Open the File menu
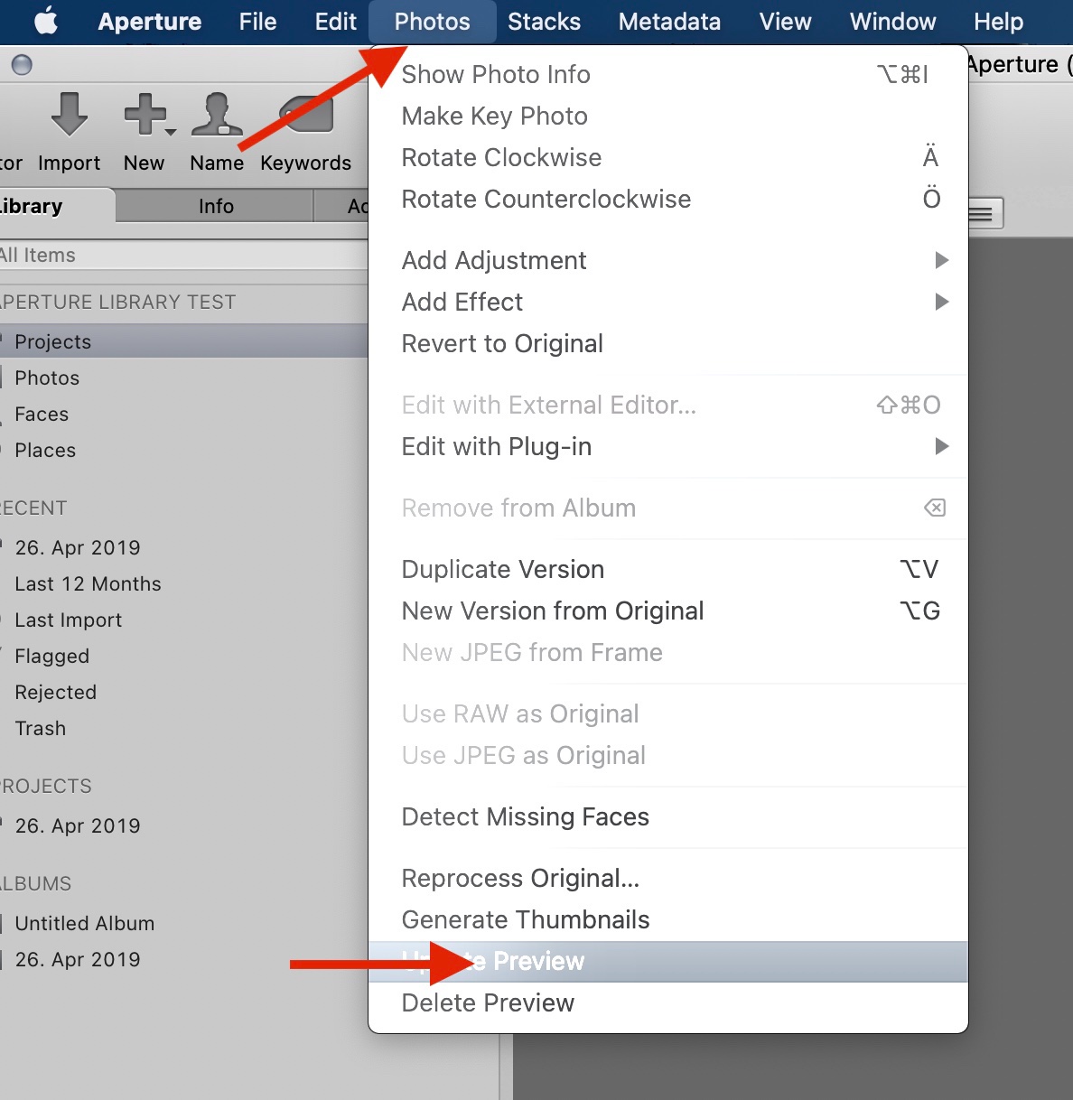 257,22
